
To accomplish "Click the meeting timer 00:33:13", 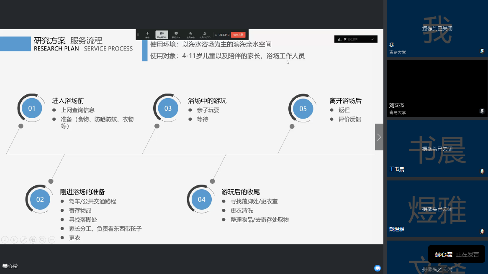I will (224, 35).
